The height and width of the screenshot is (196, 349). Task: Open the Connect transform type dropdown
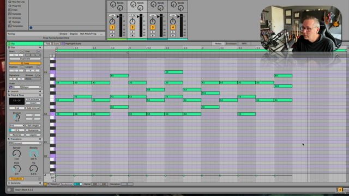pyautogui.click(x=27, y=143)
